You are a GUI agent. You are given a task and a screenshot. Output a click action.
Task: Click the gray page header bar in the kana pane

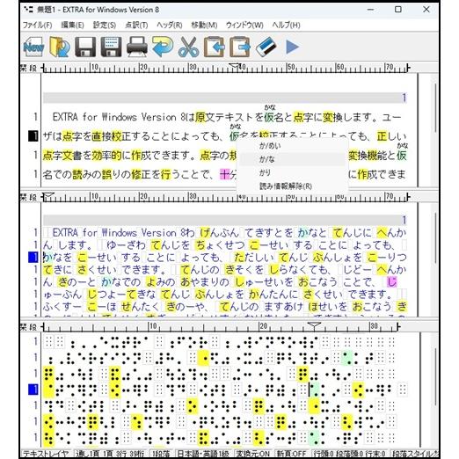[x=225, y=220]
